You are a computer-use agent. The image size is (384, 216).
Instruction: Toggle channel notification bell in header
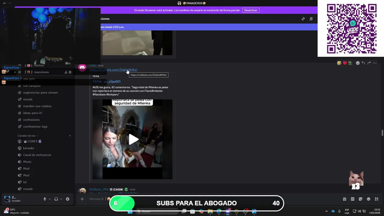[x=311, y=19]
